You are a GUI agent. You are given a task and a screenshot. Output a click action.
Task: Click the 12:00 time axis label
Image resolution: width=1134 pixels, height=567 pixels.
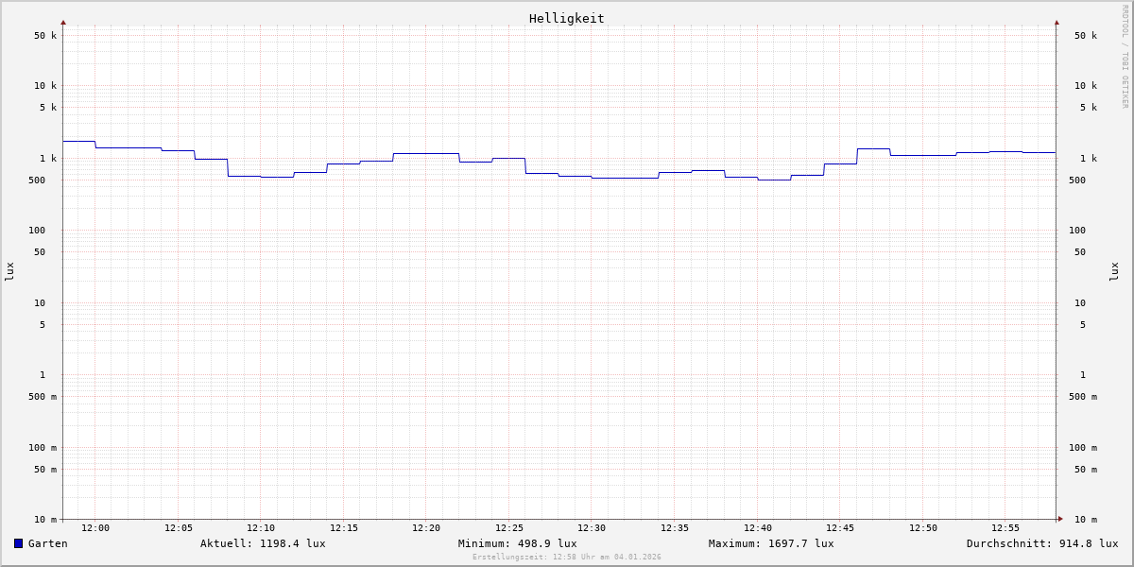click(95, 528)
